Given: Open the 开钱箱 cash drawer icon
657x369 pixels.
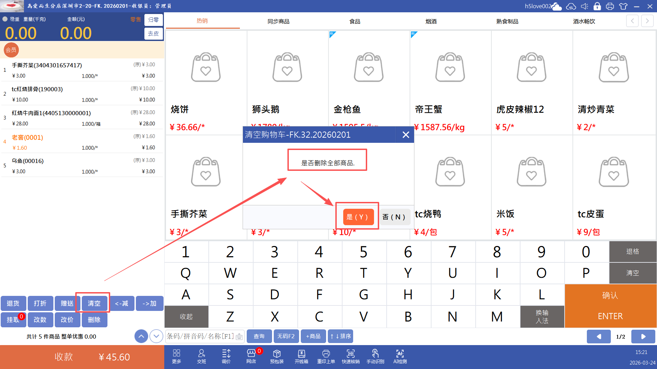Looking at the screenshot, I should click(301, 356).
